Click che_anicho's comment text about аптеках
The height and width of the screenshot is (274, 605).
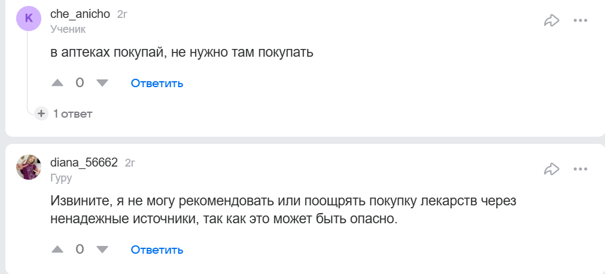182,53
